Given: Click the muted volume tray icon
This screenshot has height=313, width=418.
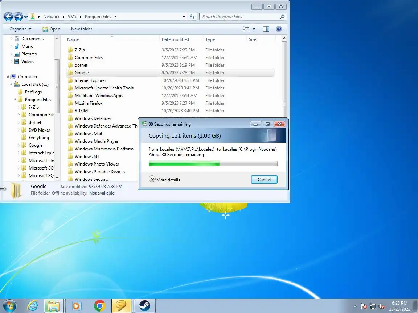Looking at the screenshot, I should [x=381, y=306].
